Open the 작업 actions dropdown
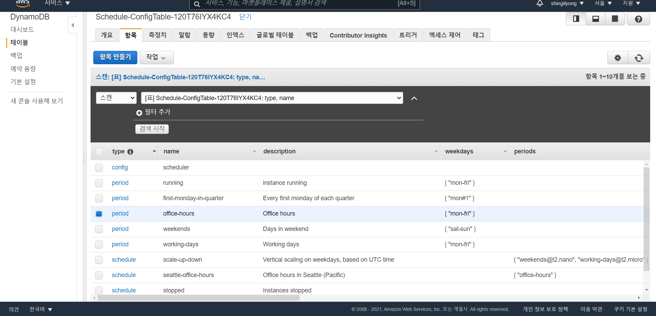 pyautogui.click(x=156, y=57)
